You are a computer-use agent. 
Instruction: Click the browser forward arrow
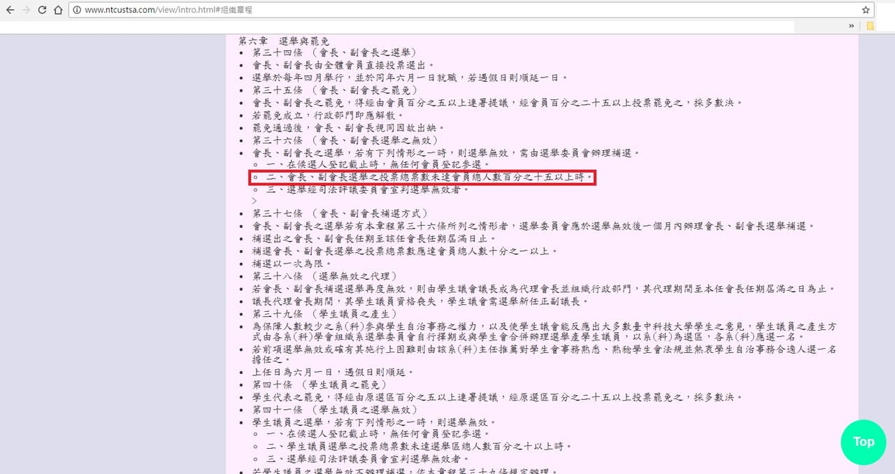coord(27,10)
